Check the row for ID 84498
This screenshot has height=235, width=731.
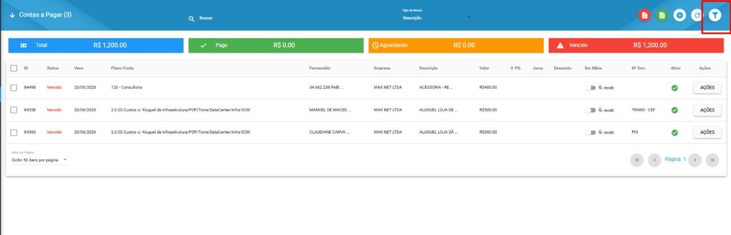coord(14,88)
